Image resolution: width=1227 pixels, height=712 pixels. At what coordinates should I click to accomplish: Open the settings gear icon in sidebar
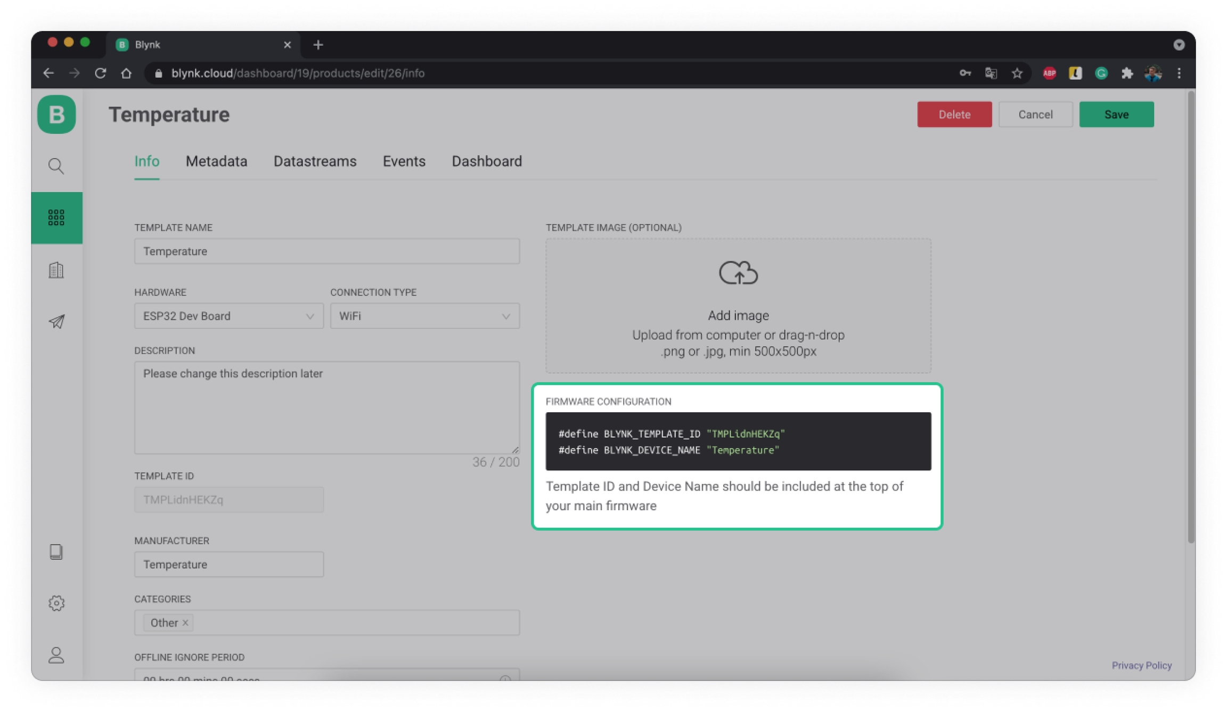pos(56,603)
